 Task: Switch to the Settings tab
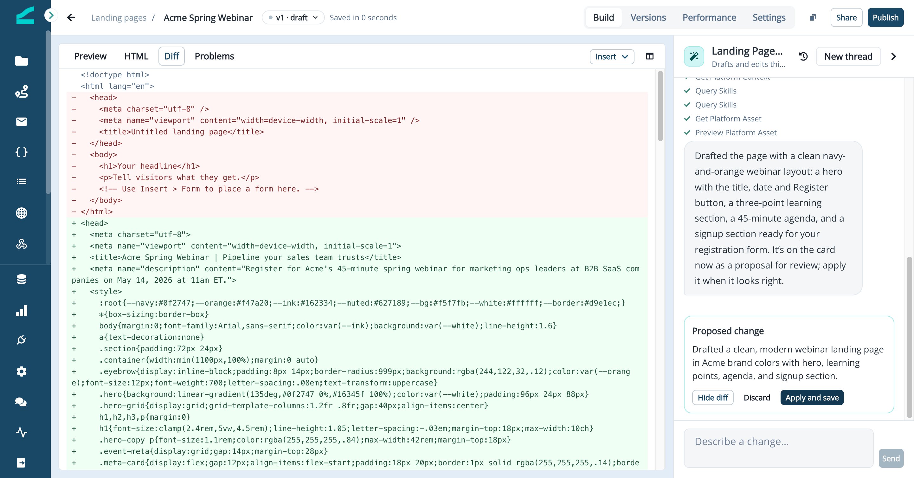pos(769,17)
